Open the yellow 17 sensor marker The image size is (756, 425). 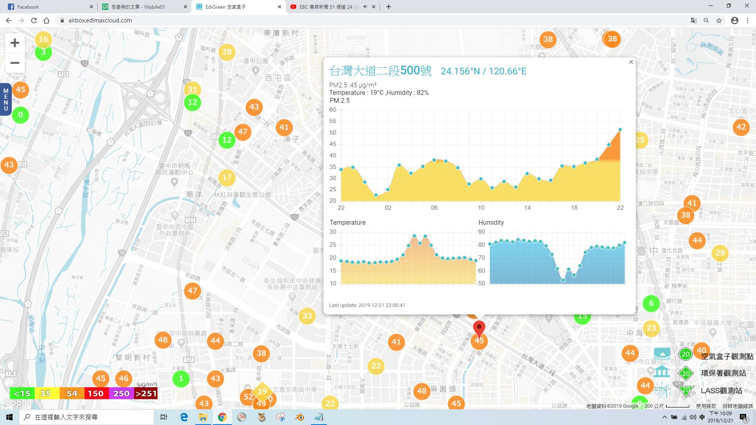coord(227,177)
